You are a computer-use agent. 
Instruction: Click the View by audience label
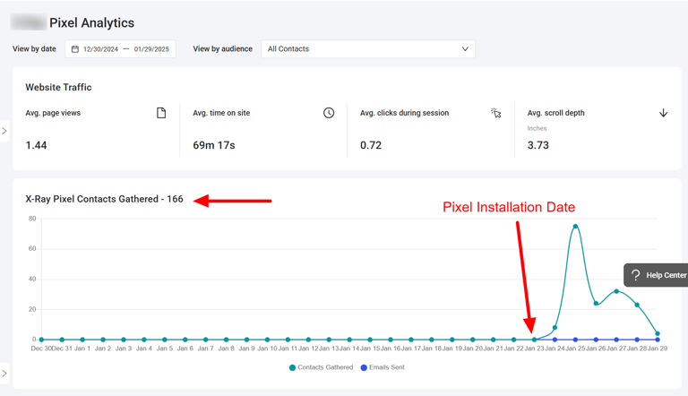pos(222,48)
